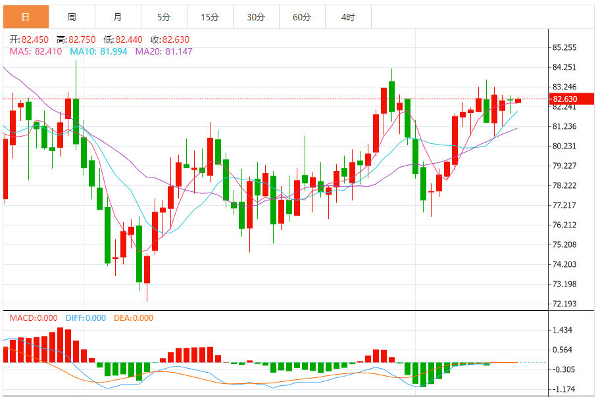Open the 60分 timeframe tab

[x=302, y=17]
